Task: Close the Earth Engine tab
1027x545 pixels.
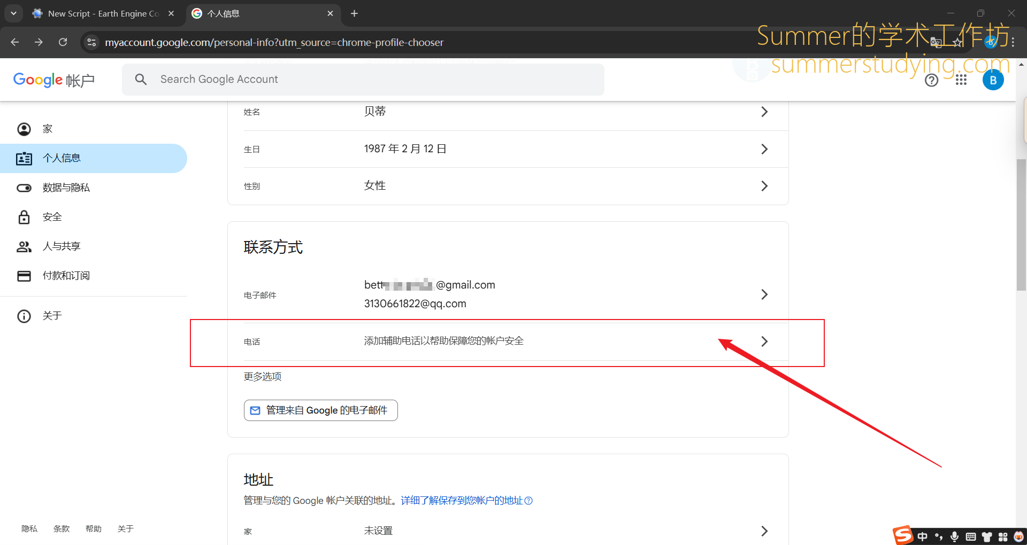Action: 171,13
